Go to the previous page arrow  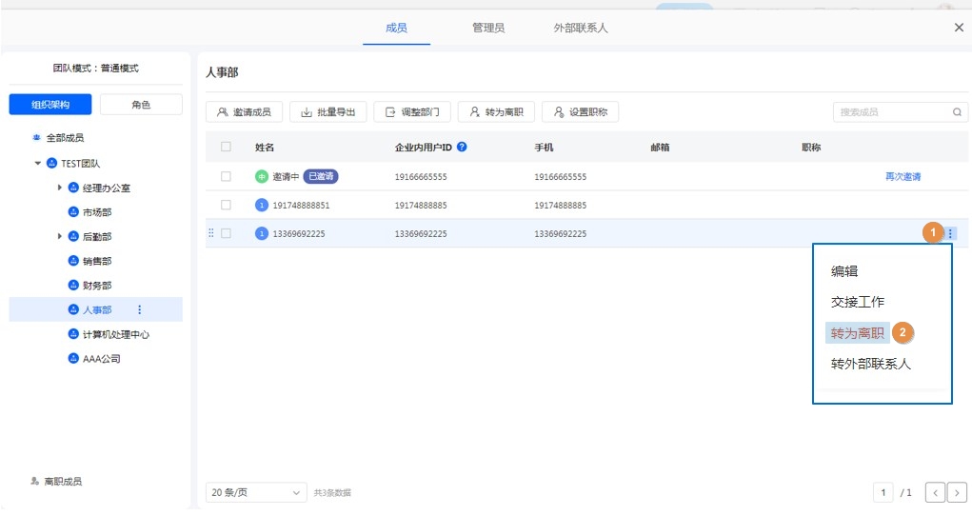[935, 492]
